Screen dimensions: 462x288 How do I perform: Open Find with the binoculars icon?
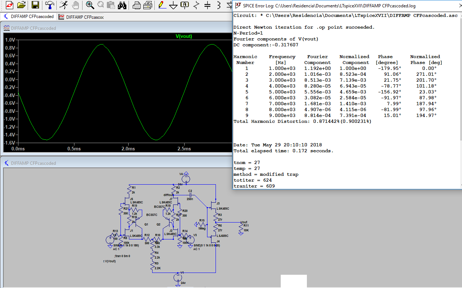pyautogui.click(x=122, y=5)
